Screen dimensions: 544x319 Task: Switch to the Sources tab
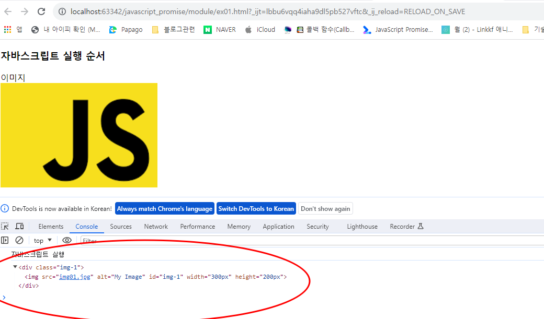point(121,227)
